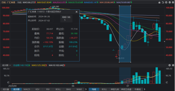Click the highlighted interval selection region

125,34
